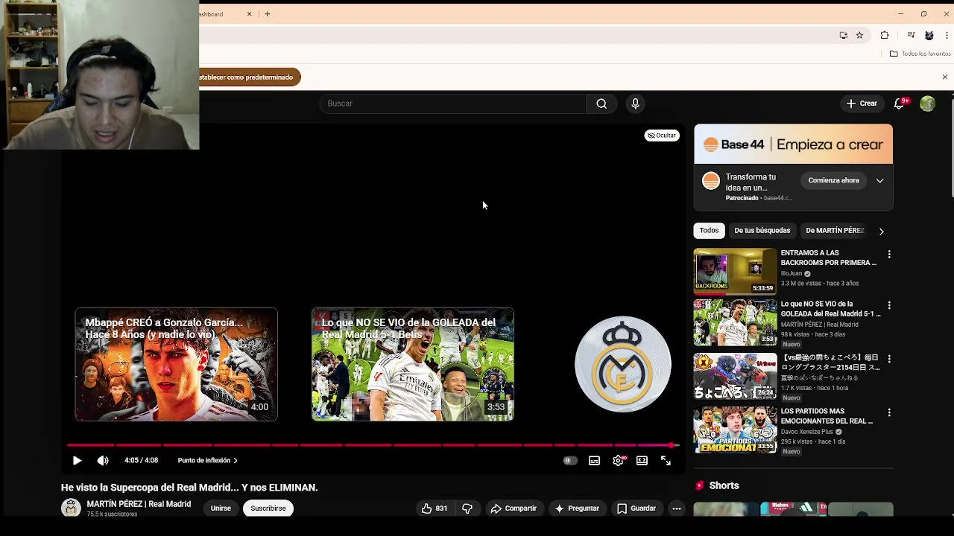Click the search magnifier button
This screenshot has width=954, height=536.
click(x=601, y=103)
